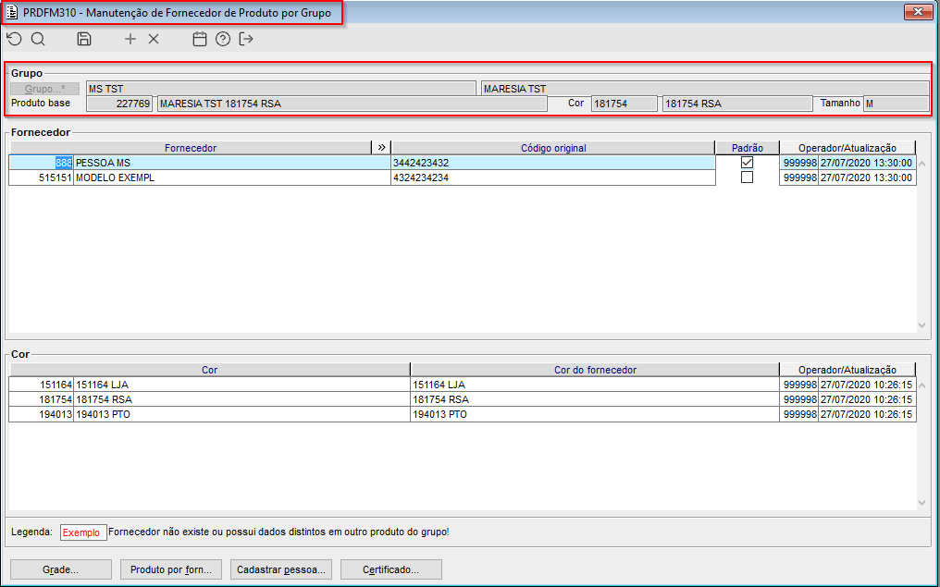
Task: Click the Padrão column header
Action: click(x=747, y=147)
